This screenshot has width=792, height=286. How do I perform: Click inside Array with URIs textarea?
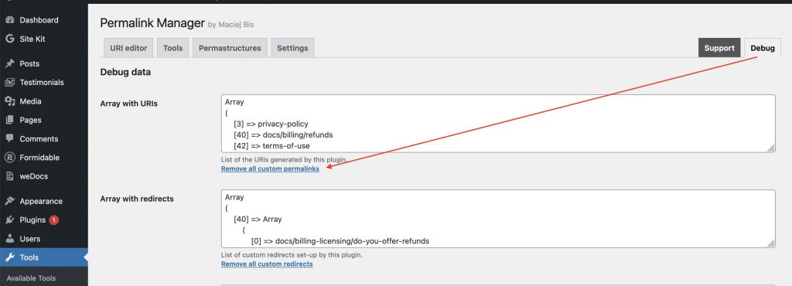pyautogui.click(x=498, y=124)
